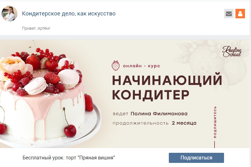Open the orange user profile icon
251x167 pixels.
click(240, 14)
